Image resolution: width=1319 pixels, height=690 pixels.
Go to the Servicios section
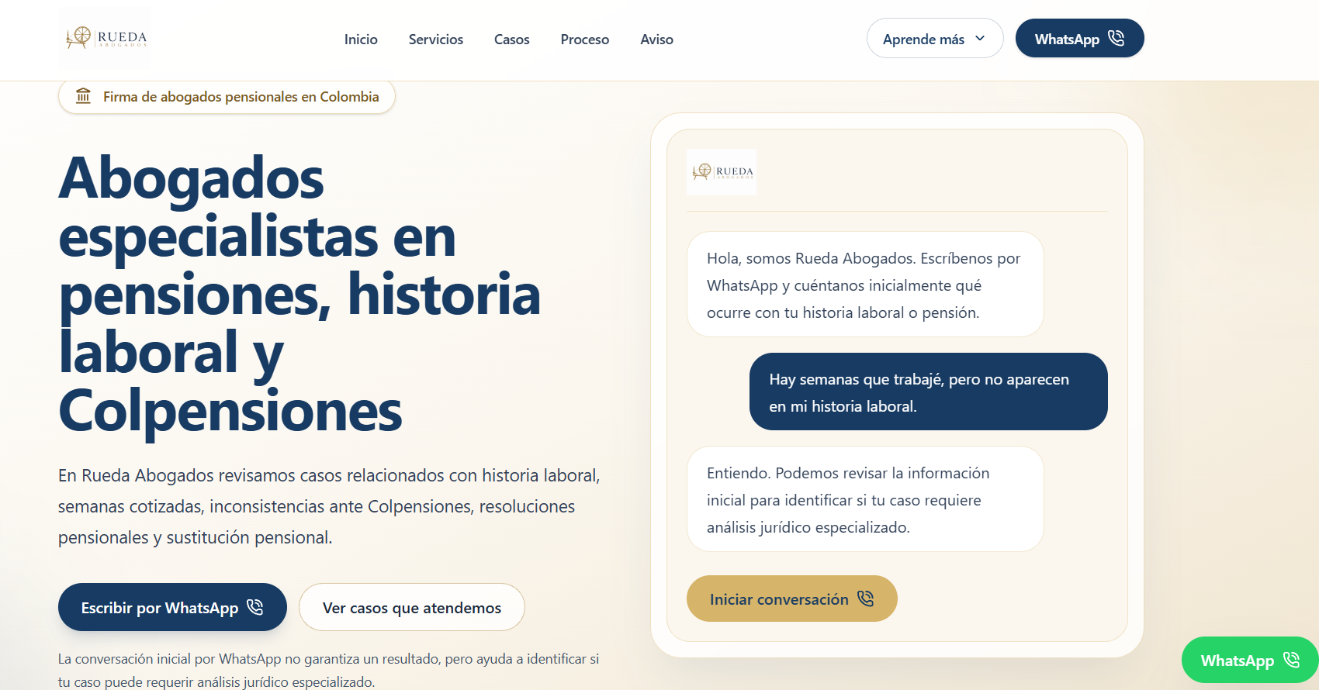click(x=436, y=40)
